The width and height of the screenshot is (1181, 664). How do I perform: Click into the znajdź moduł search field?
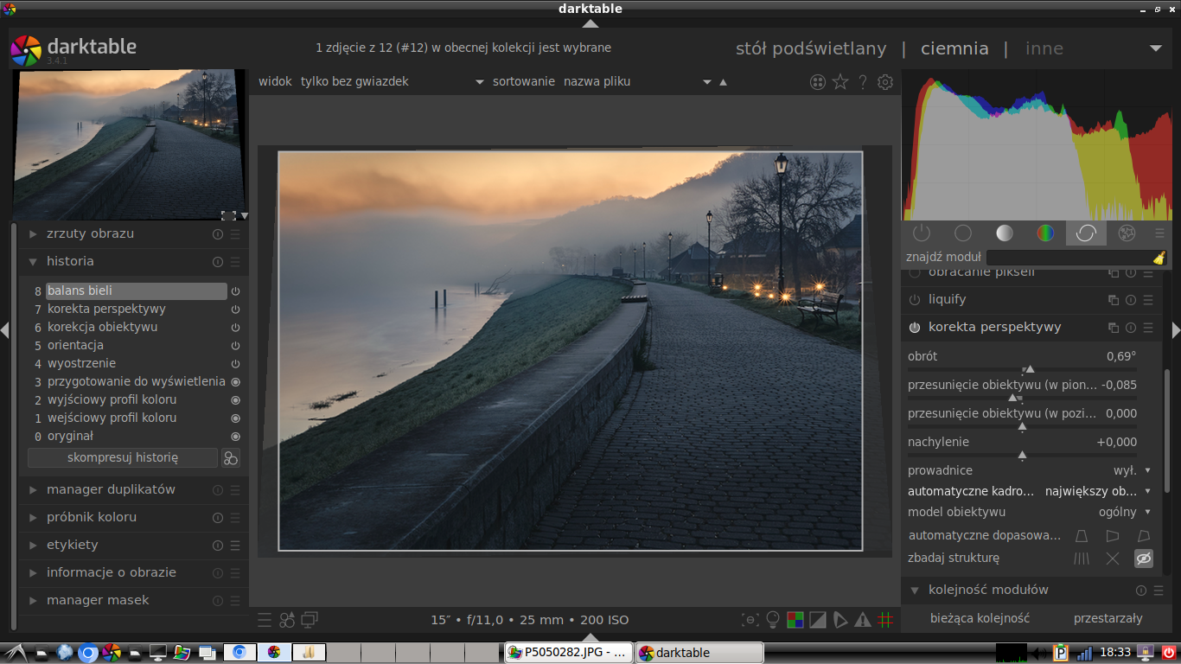(1069, 258)
